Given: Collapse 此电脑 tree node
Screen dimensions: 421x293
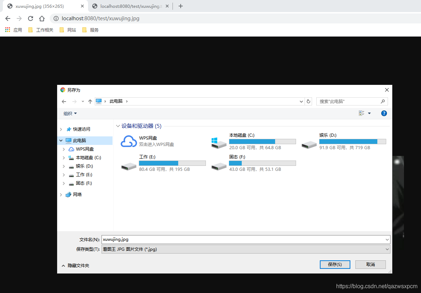Looking at the screenshot, I should point(61,140).
